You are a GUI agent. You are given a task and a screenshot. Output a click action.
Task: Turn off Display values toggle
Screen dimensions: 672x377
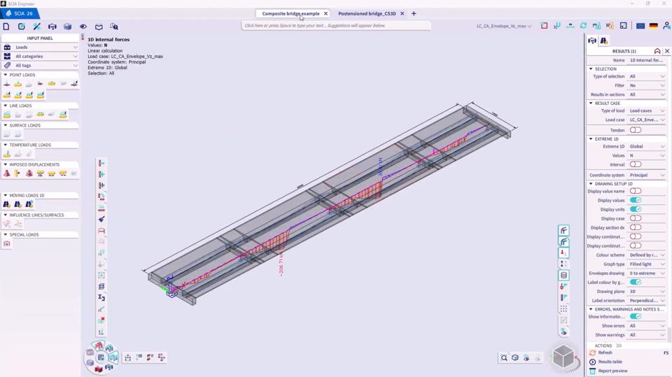635,200
